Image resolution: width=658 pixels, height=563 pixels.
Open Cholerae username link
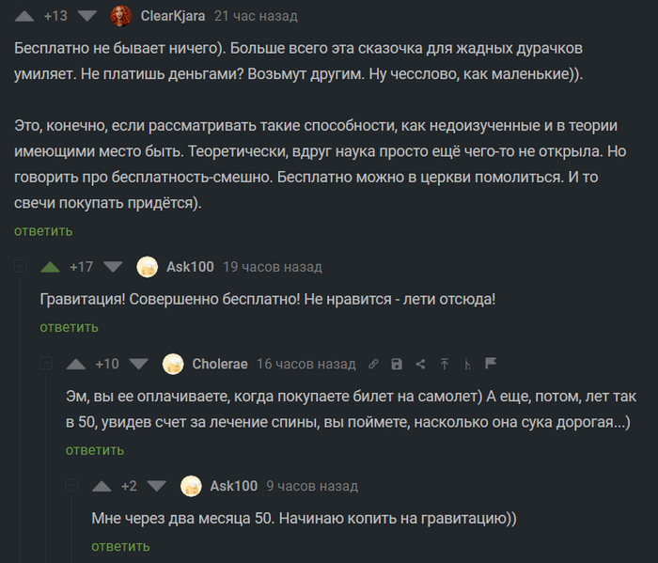[221, 365]
